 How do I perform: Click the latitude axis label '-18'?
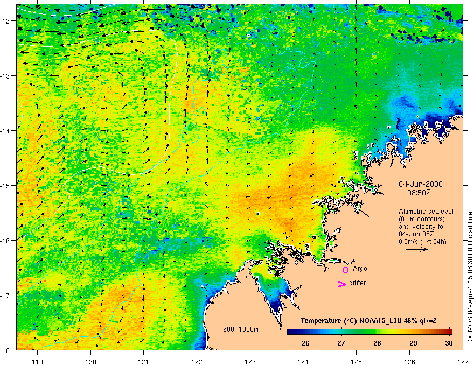click(x=6, y=350)
